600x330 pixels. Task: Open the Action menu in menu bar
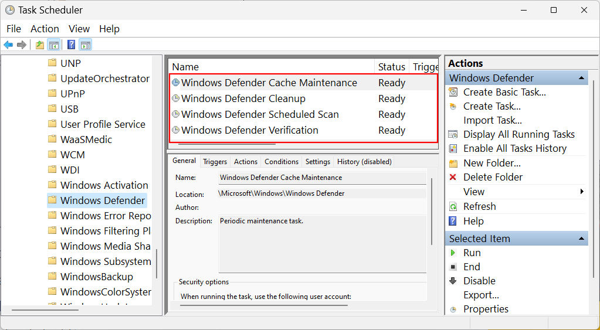[x=45, y=29]
